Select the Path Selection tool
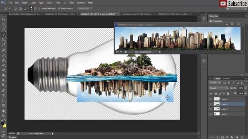 [x=3, y=100]
